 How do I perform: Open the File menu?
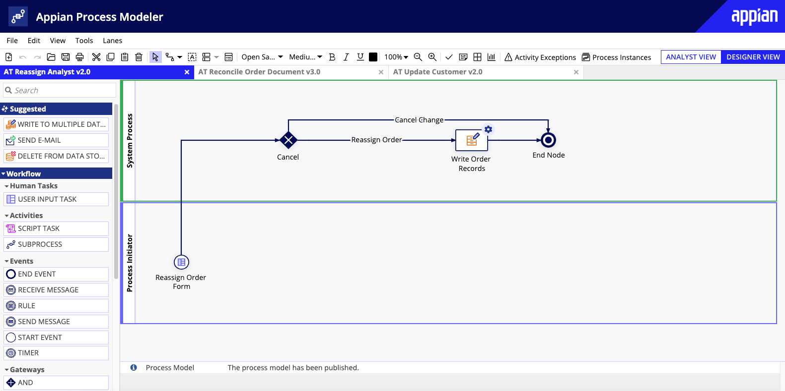click(x=12, y=41)
